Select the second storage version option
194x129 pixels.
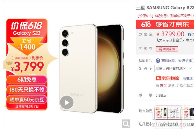pyautogui.click(x=189, y=124)
